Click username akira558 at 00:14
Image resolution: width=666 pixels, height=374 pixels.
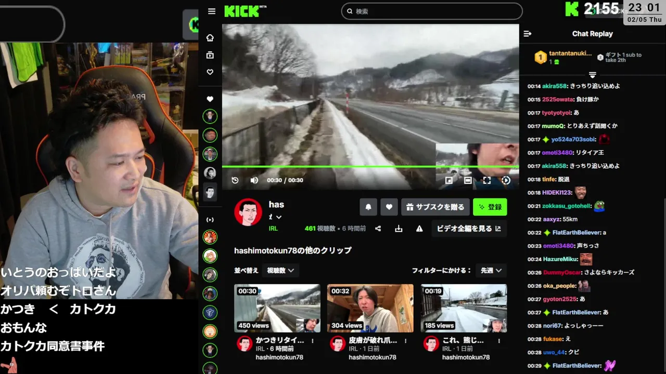click(x=554, y=86)
